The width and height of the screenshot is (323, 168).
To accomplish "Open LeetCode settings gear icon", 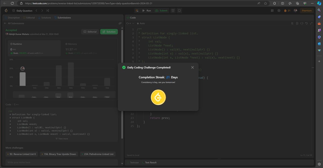I will [279, 11].
